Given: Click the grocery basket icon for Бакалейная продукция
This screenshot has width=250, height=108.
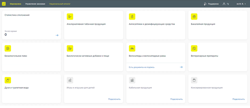Looking at the screenshot, I should click(x=194, y=17).
